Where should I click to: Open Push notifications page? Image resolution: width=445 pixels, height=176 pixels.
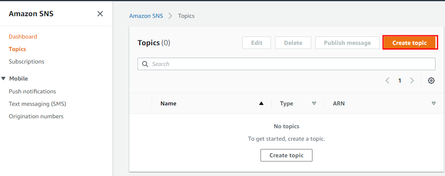coord(32,91)
